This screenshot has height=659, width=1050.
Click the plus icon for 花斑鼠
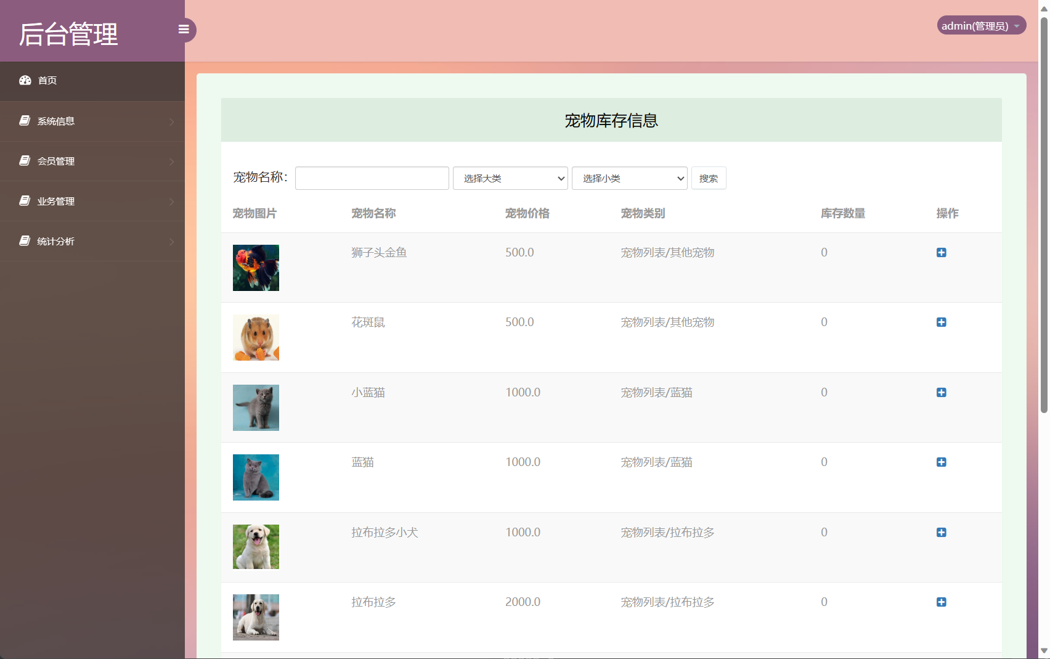tap(942, 322)
